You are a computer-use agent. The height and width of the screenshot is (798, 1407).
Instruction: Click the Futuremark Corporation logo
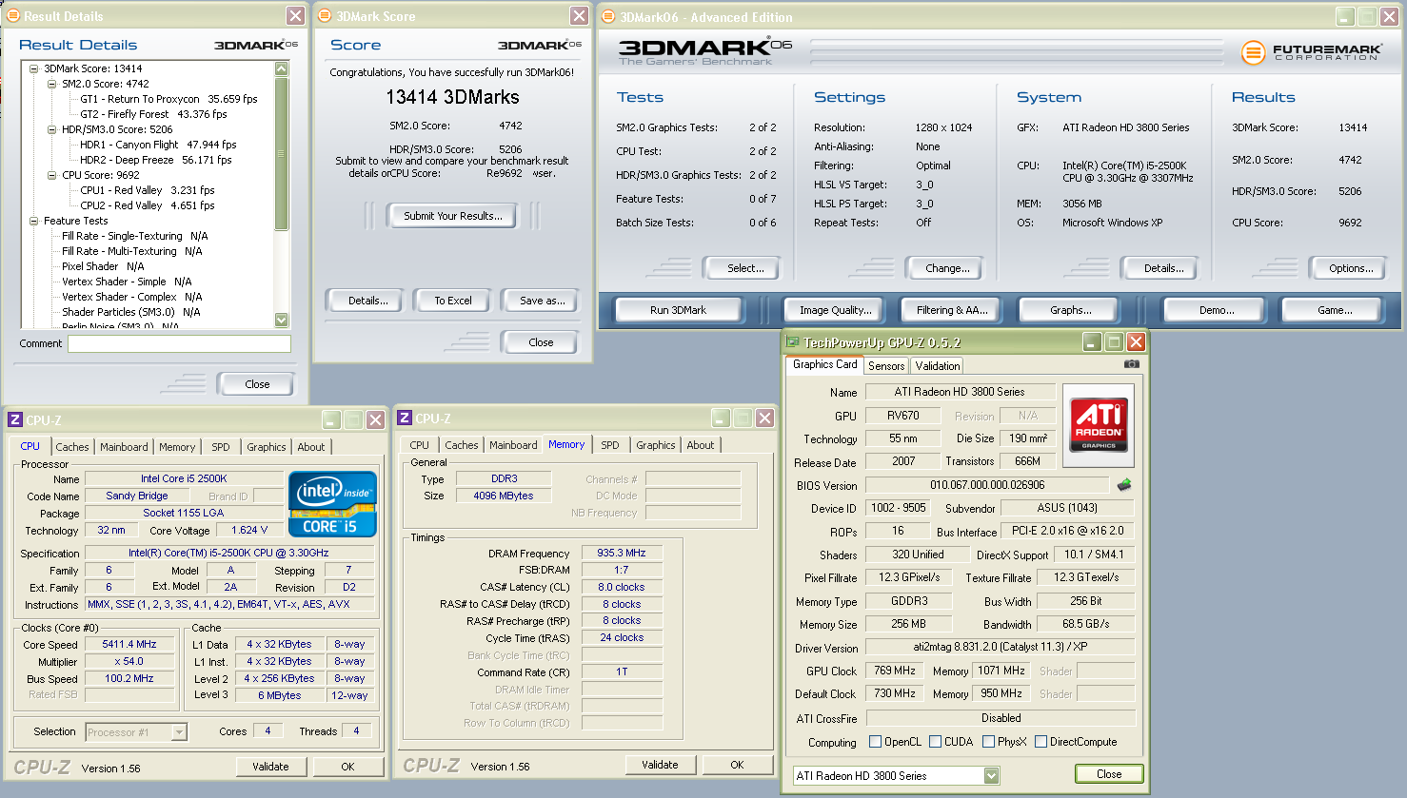1312,52
